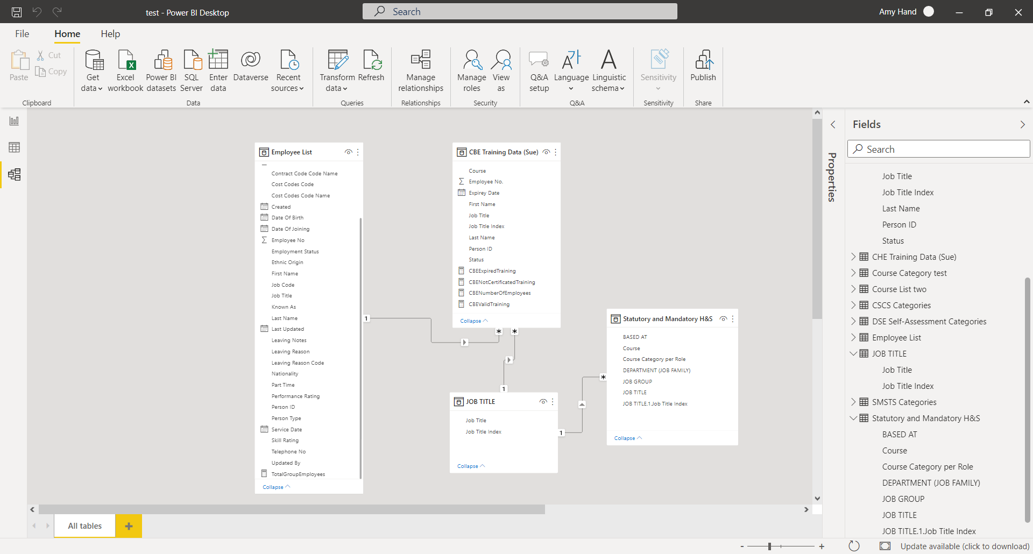Connect to Power BI datasets
The image size is (1033, 554).
[x=161, y=71]
